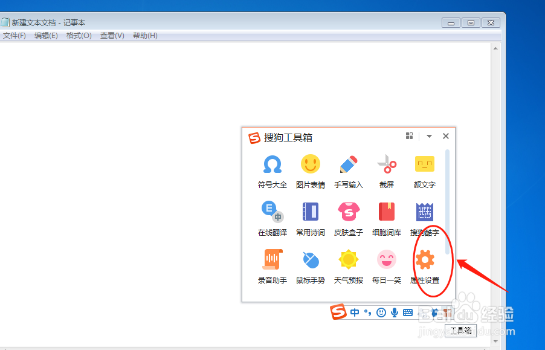The height and width of the screenshot is (350, 545).
Task: Open the 查看(V) menu in Notepad
Action: pos(112,36)
